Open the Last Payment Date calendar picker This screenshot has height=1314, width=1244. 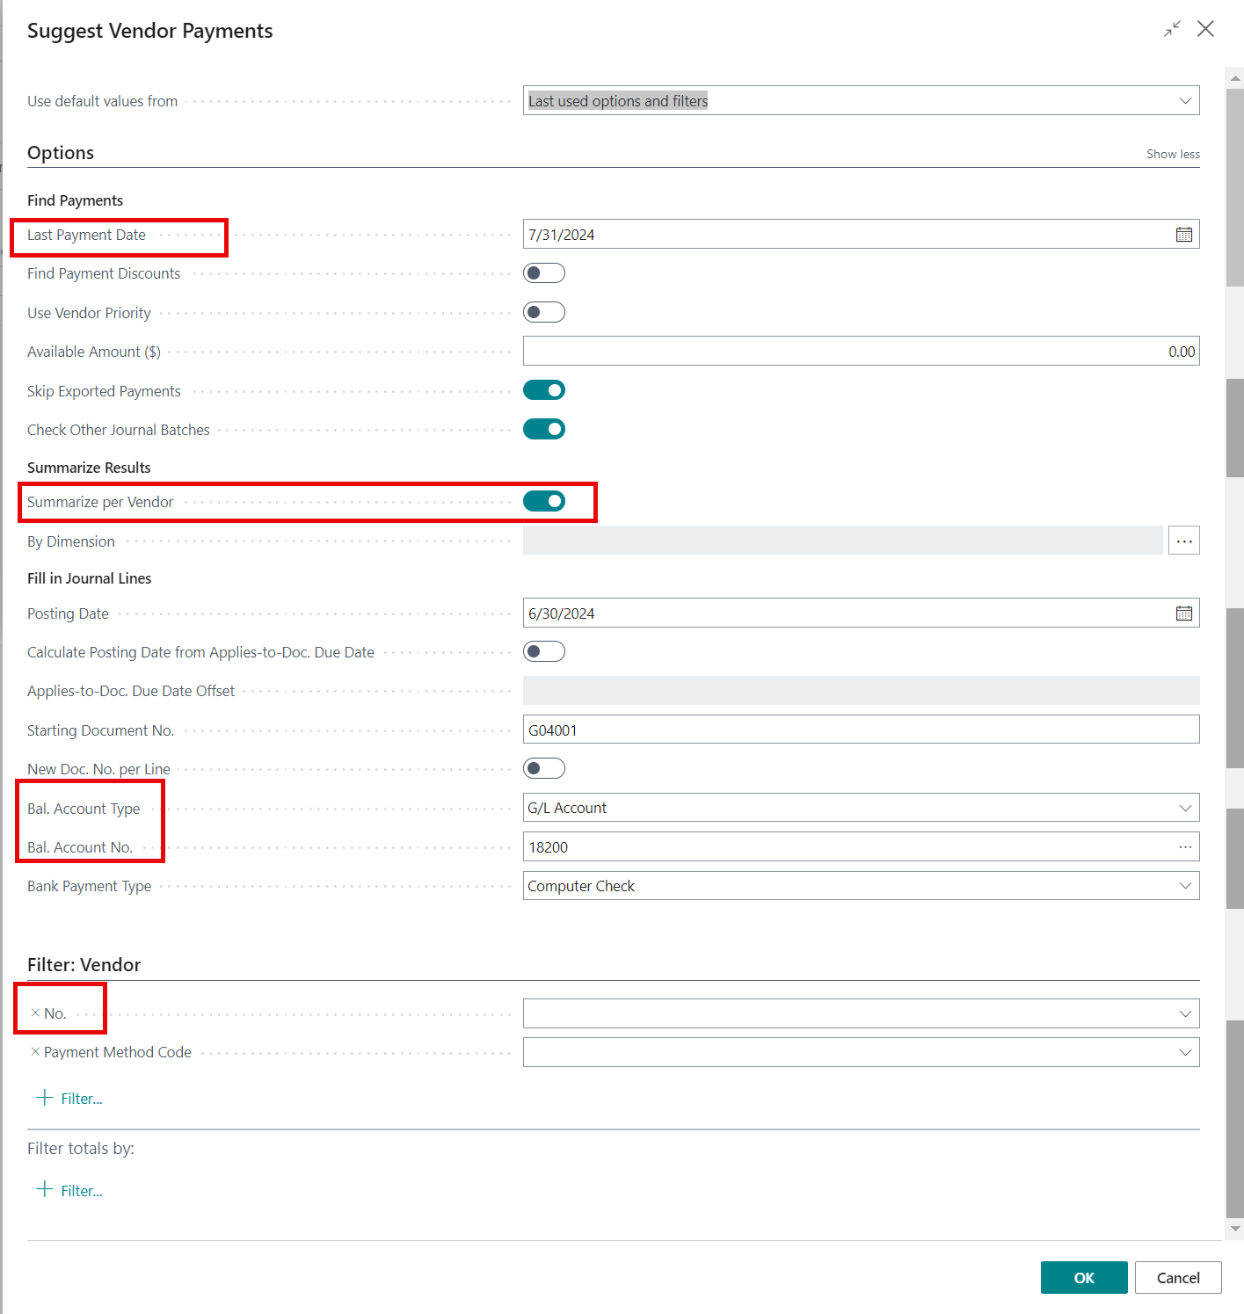[1184, 234]
